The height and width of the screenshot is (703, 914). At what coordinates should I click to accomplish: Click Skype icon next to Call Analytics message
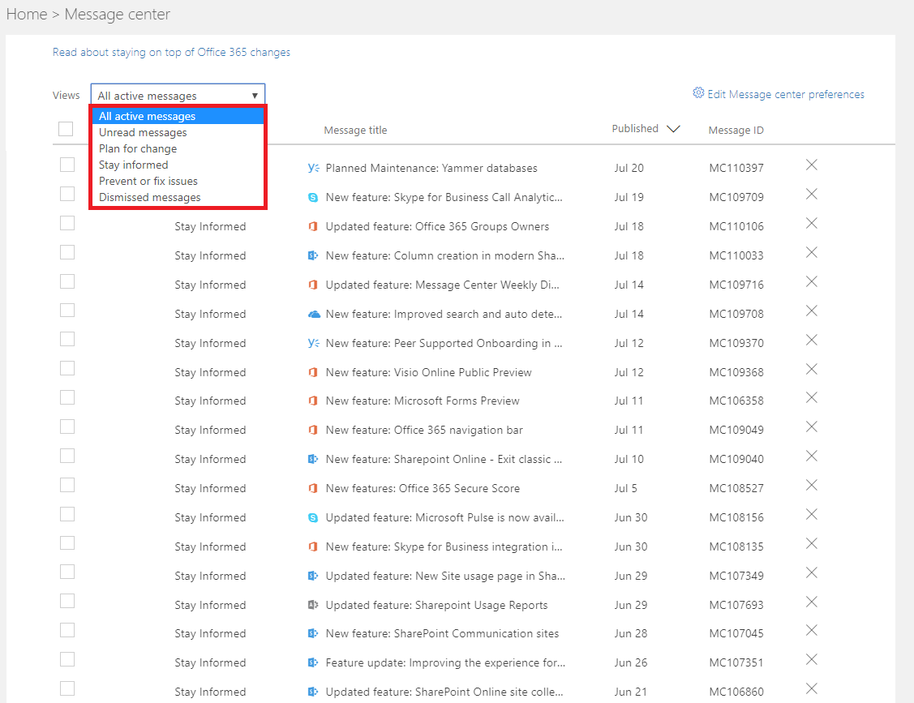pyautogui.click(x=313, y=197)
